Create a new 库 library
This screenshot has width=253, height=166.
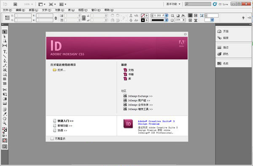[127, 79]
